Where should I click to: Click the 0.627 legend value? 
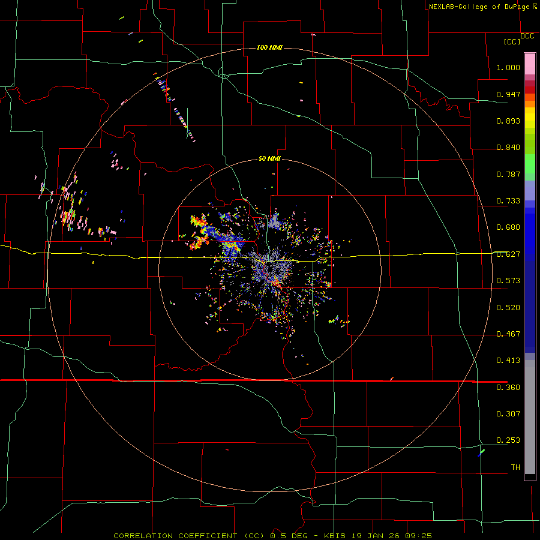pos(508,254)
